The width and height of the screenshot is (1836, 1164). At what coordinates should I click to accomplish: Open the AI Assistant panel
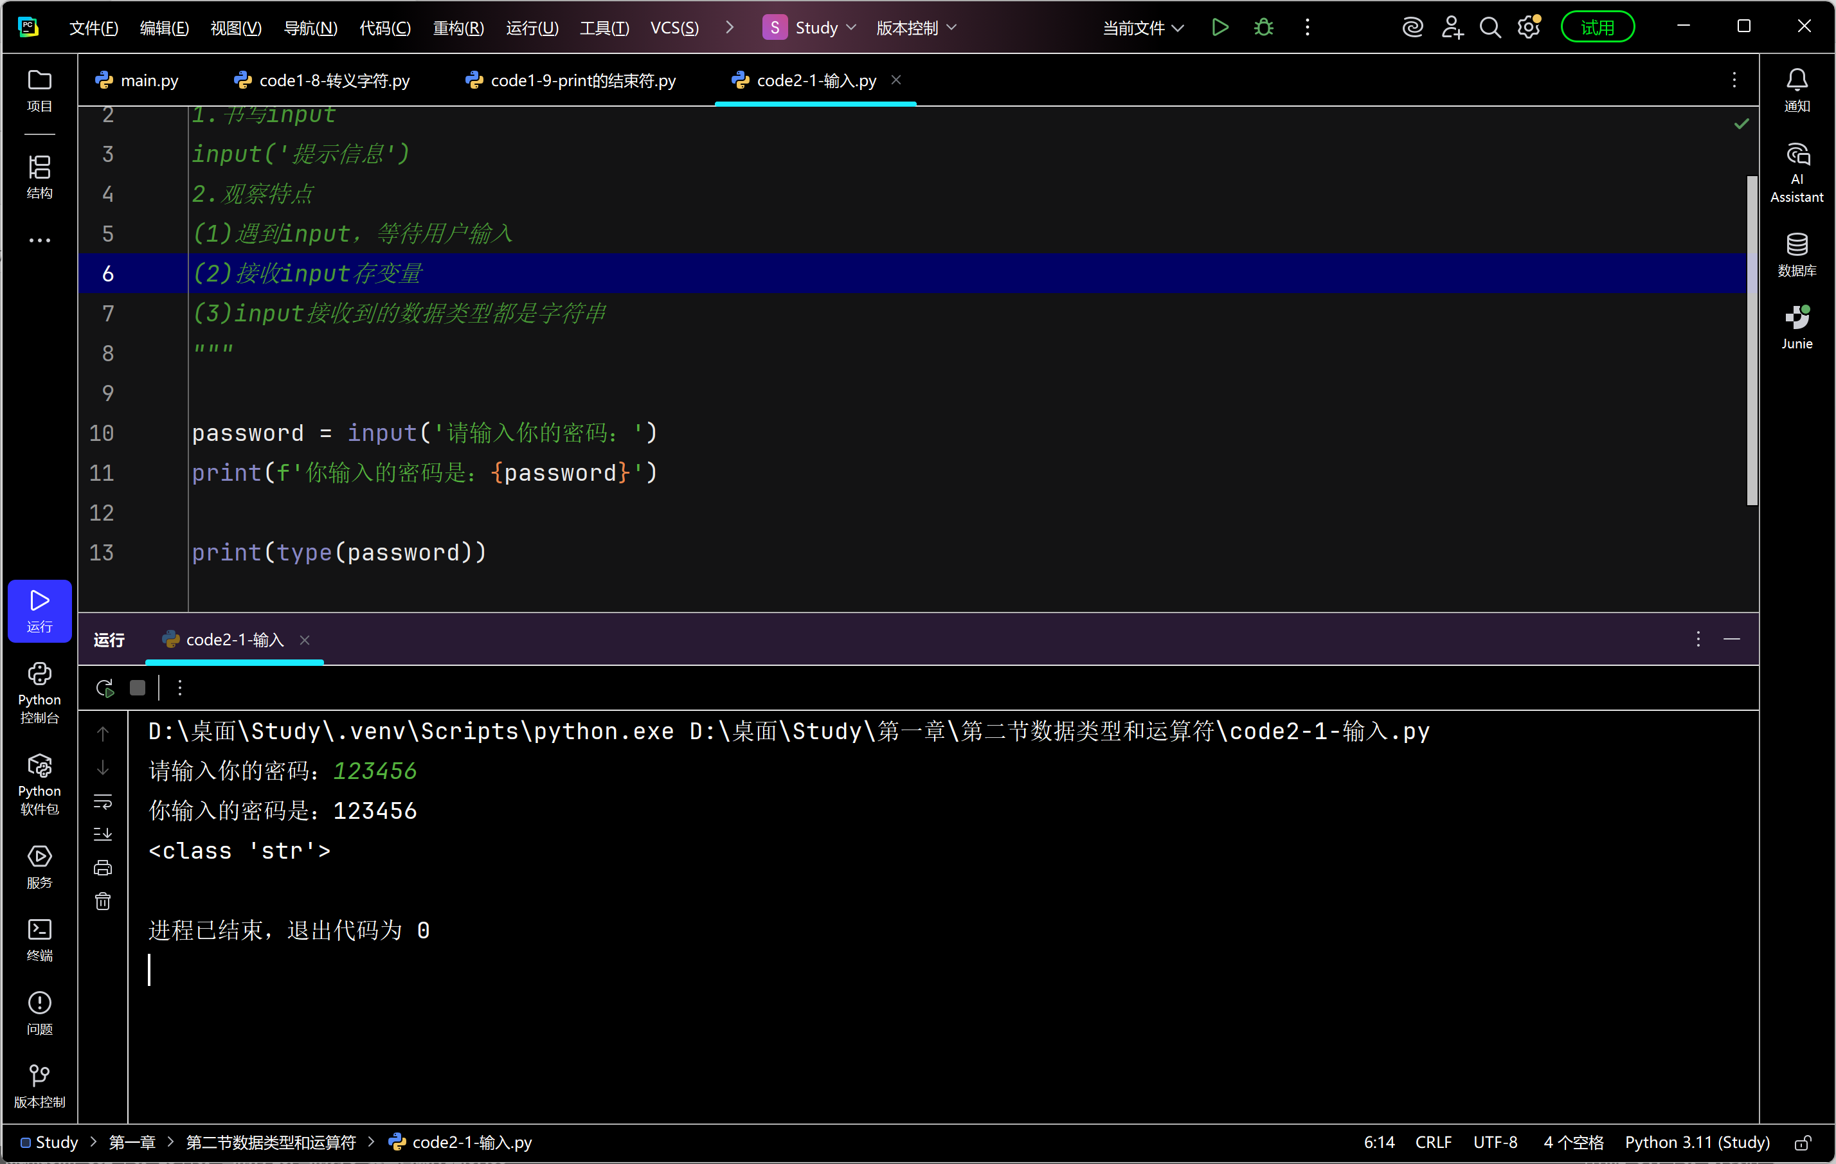(x=1796, y=172)
